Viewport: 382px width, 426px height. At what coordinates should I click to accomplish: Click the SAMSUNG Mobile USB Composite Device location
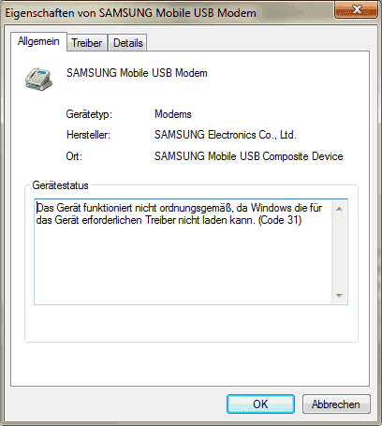[249, 156]
